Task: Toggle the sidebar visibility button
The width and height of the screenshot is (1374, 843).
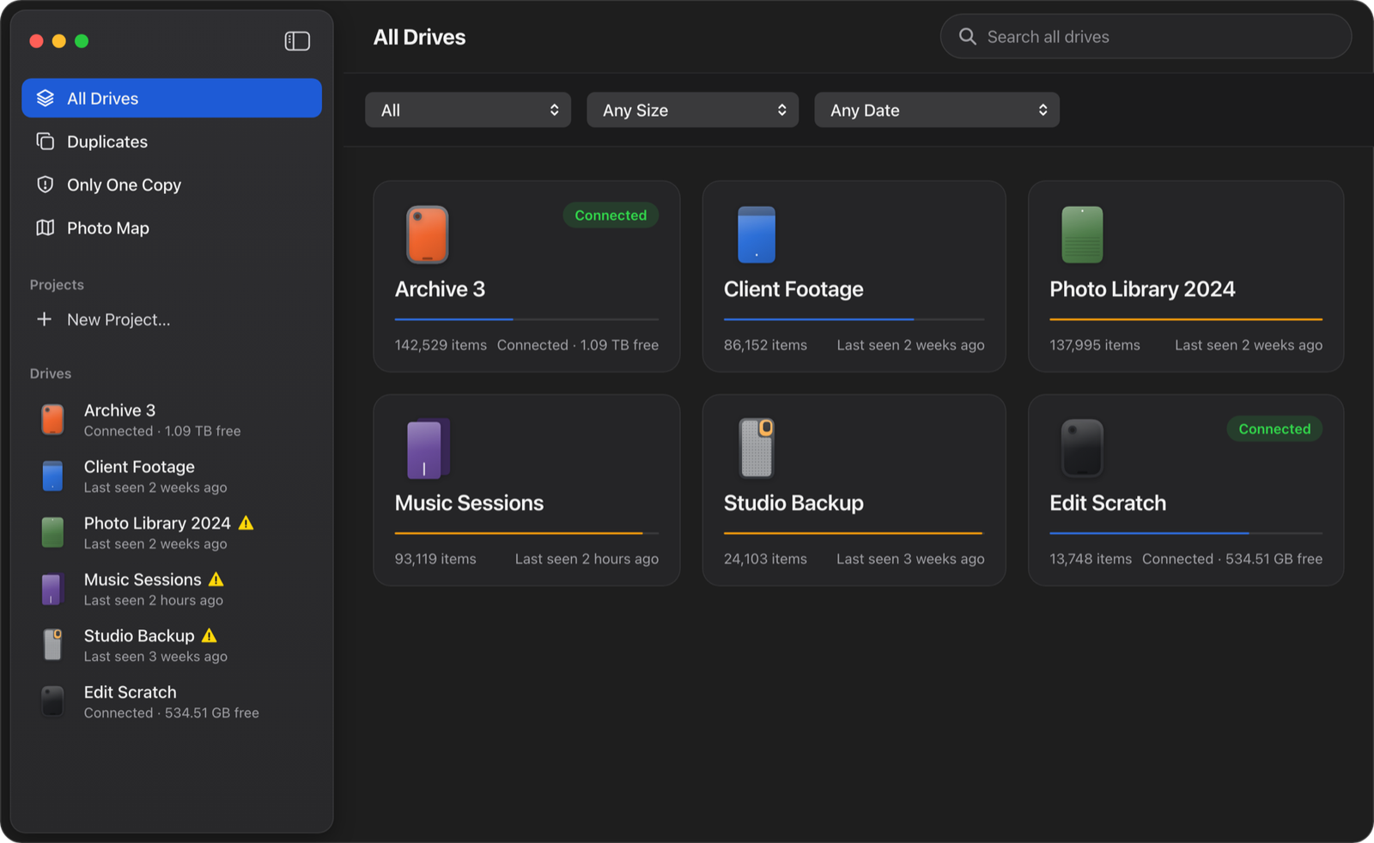Action: coord(297,41)
